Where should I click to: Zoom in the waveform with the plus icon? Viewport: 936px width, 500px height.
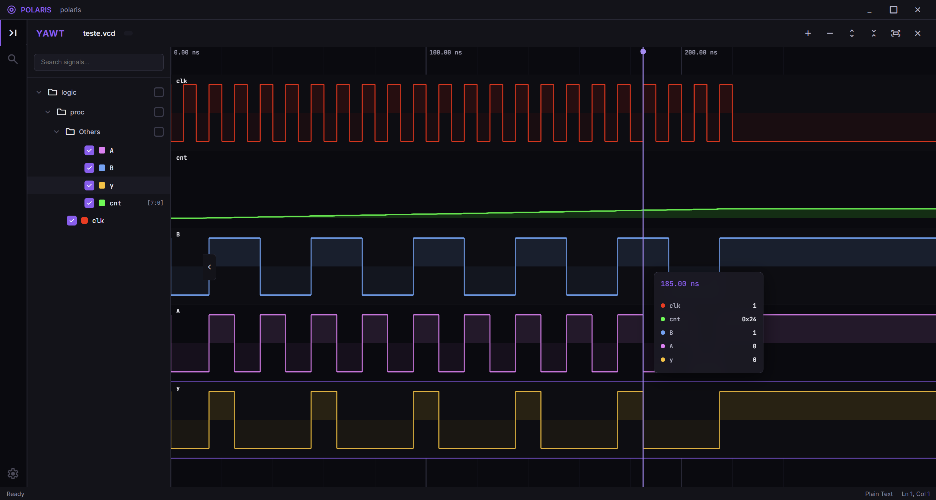point(808,33)
